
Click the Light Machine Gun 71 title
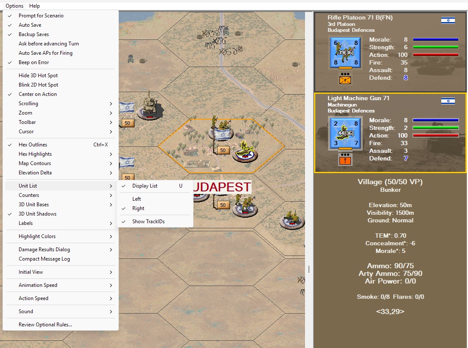pos(358,98)
